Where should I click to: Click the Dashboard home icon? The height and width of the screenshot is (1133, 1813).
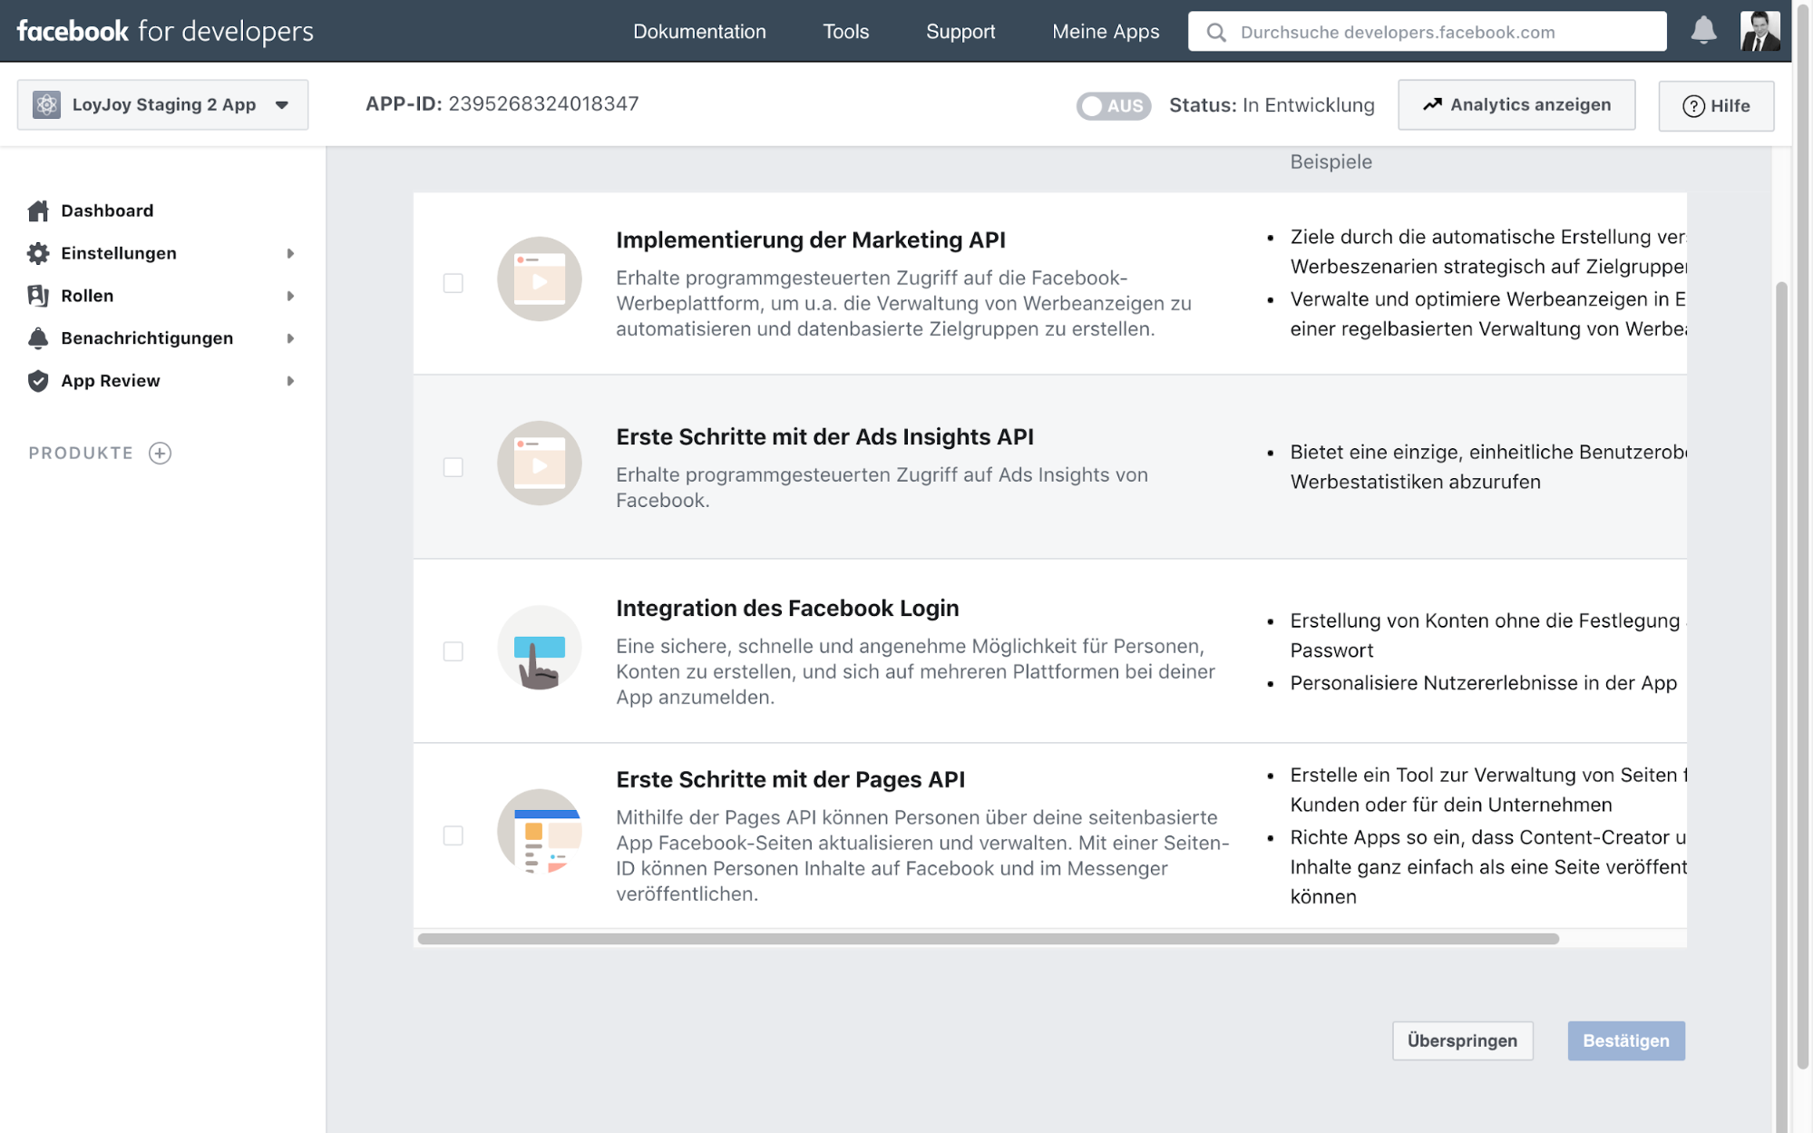pyautogui.click(x=38, y=210)
